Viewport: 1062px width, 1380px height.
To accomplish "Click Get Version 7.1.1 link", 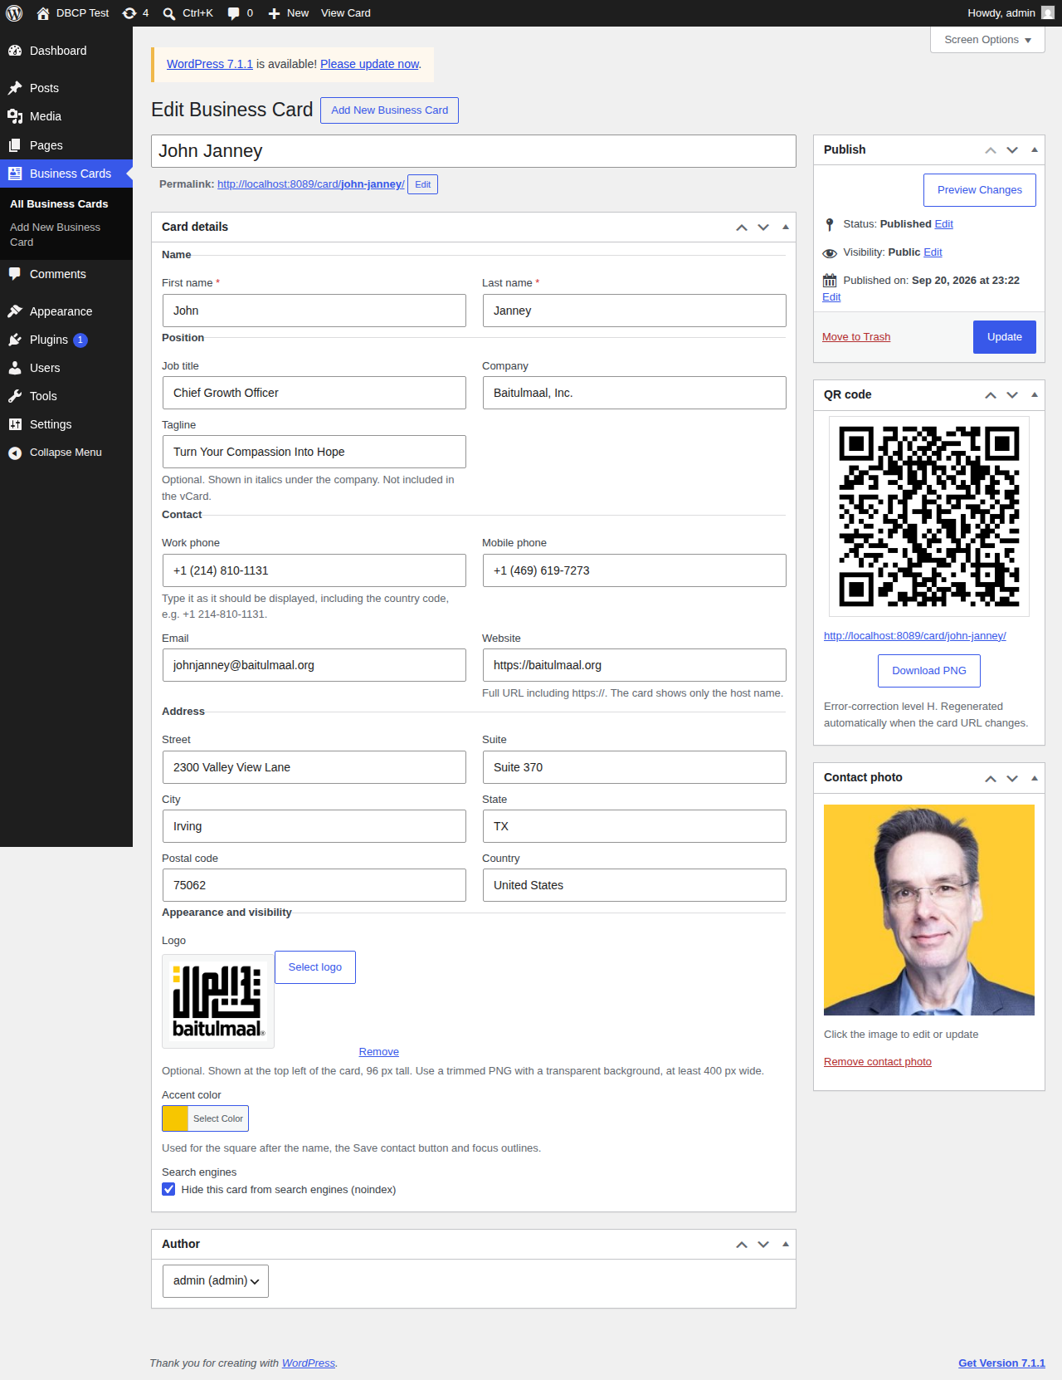I will point(1001,1363).
